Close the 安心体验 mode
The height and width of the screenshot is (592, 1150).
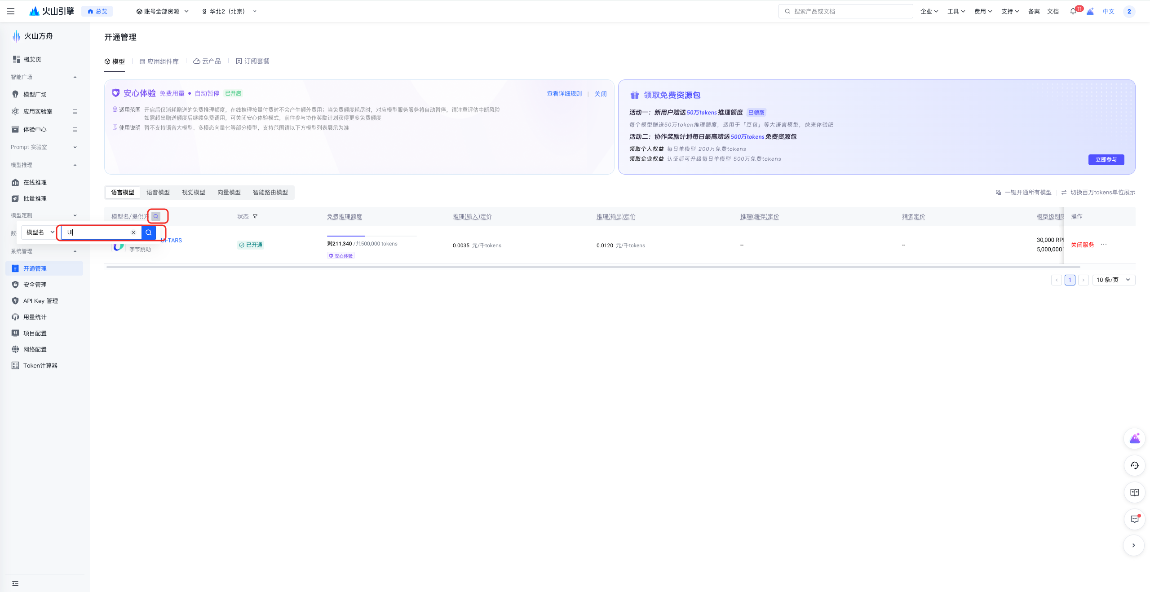coord(600,94)
